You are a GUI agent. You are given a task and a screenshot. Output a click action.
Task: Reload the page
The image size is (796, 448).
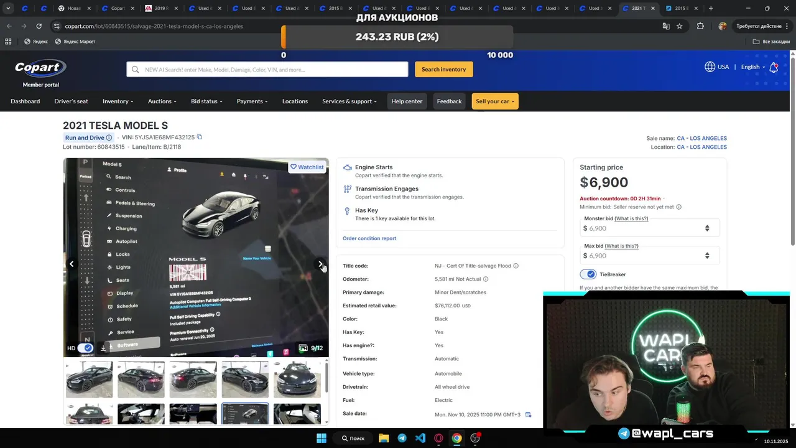[39, 26]
